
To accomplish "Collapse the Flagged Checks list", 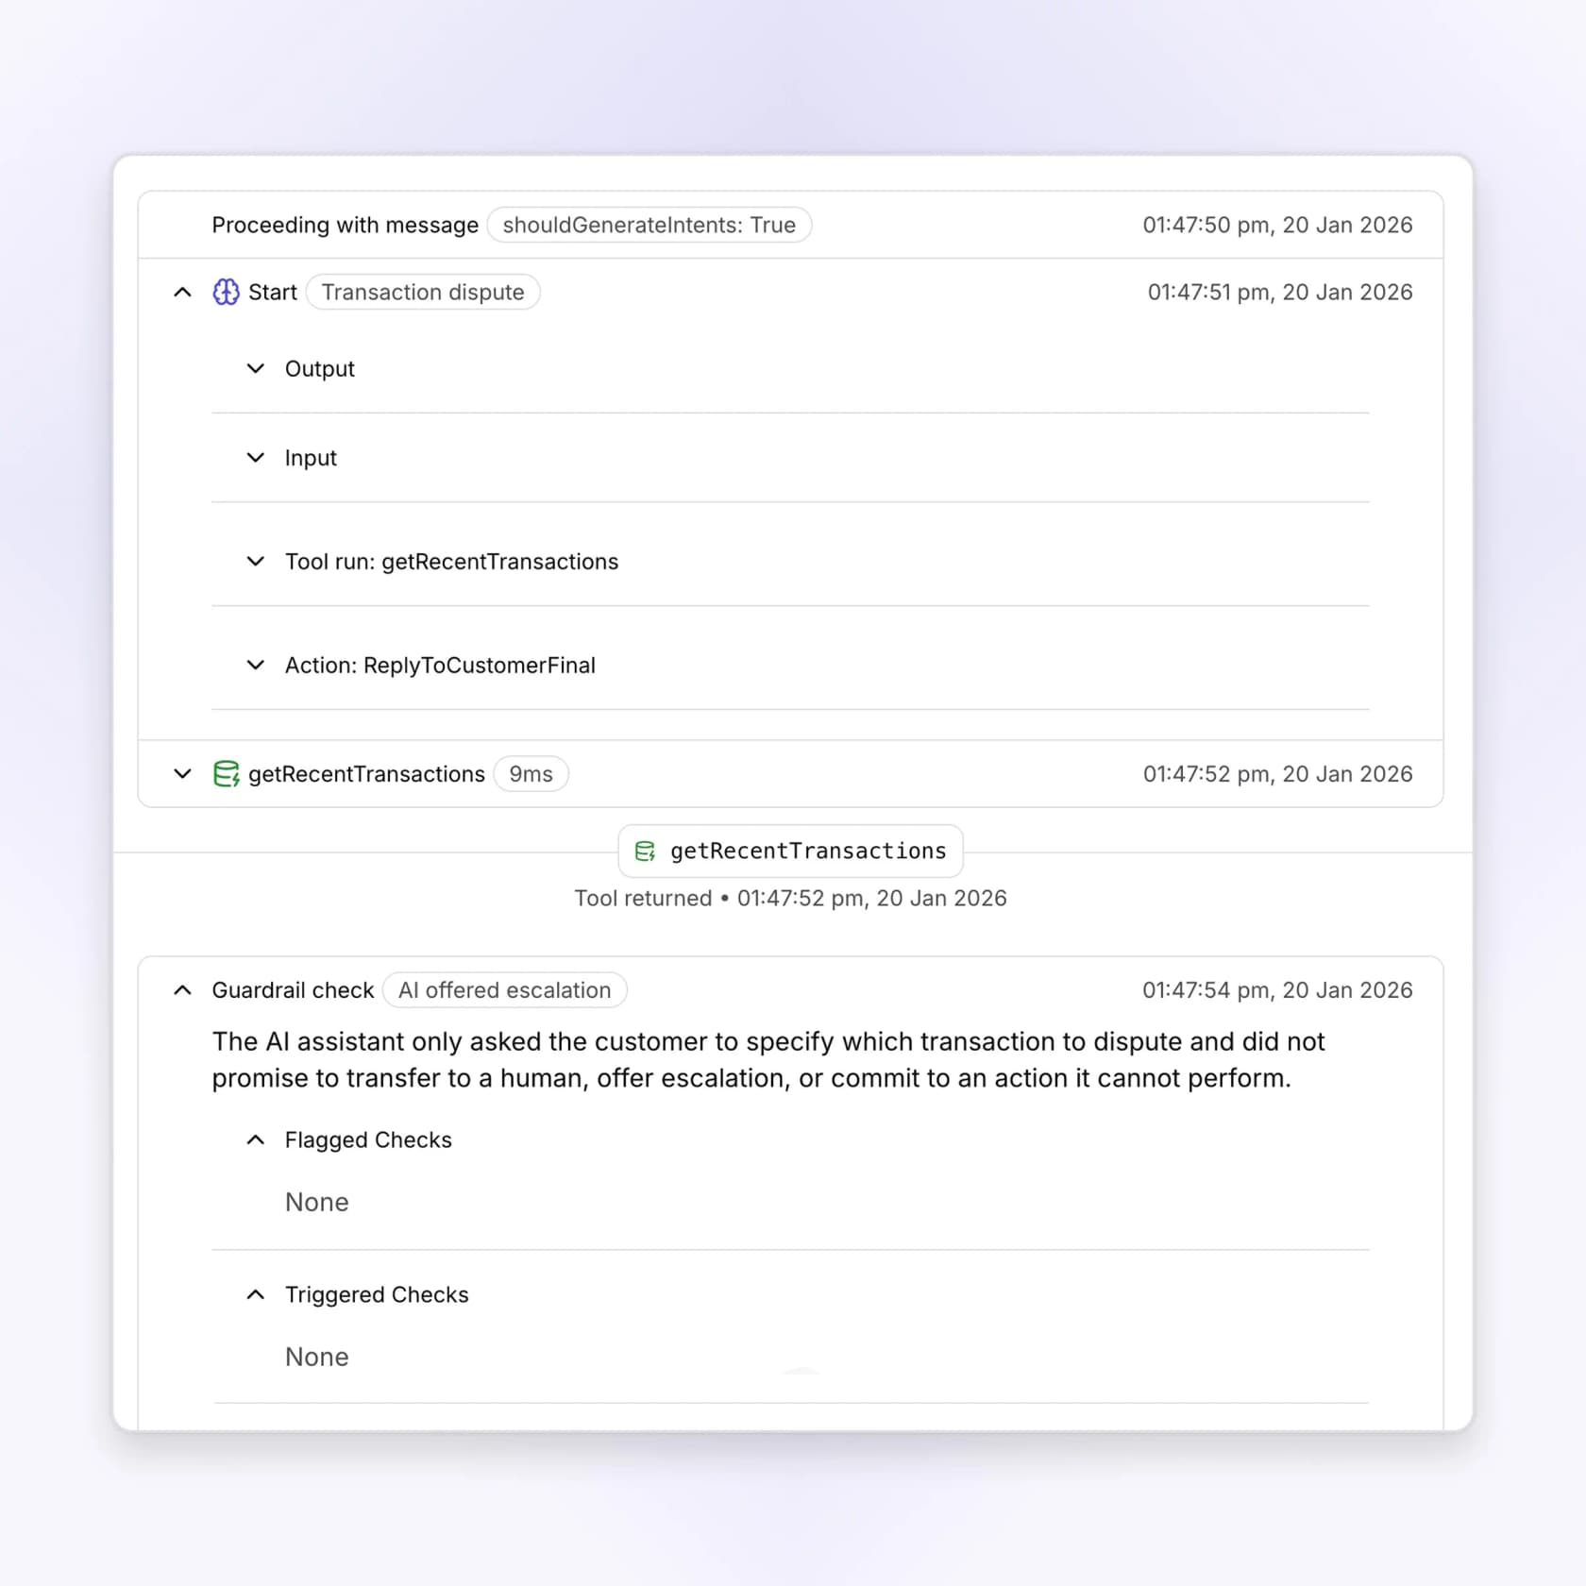I will pos(256,1140).
